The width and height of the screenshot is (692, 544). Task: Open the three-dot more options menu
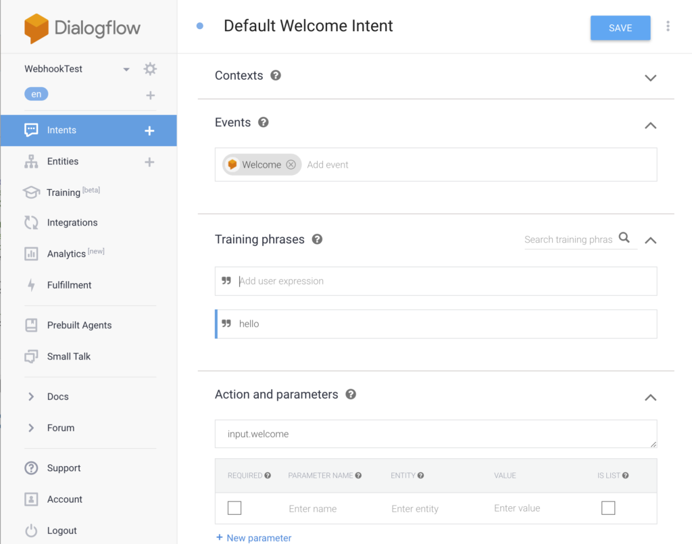tap(668, 27)
